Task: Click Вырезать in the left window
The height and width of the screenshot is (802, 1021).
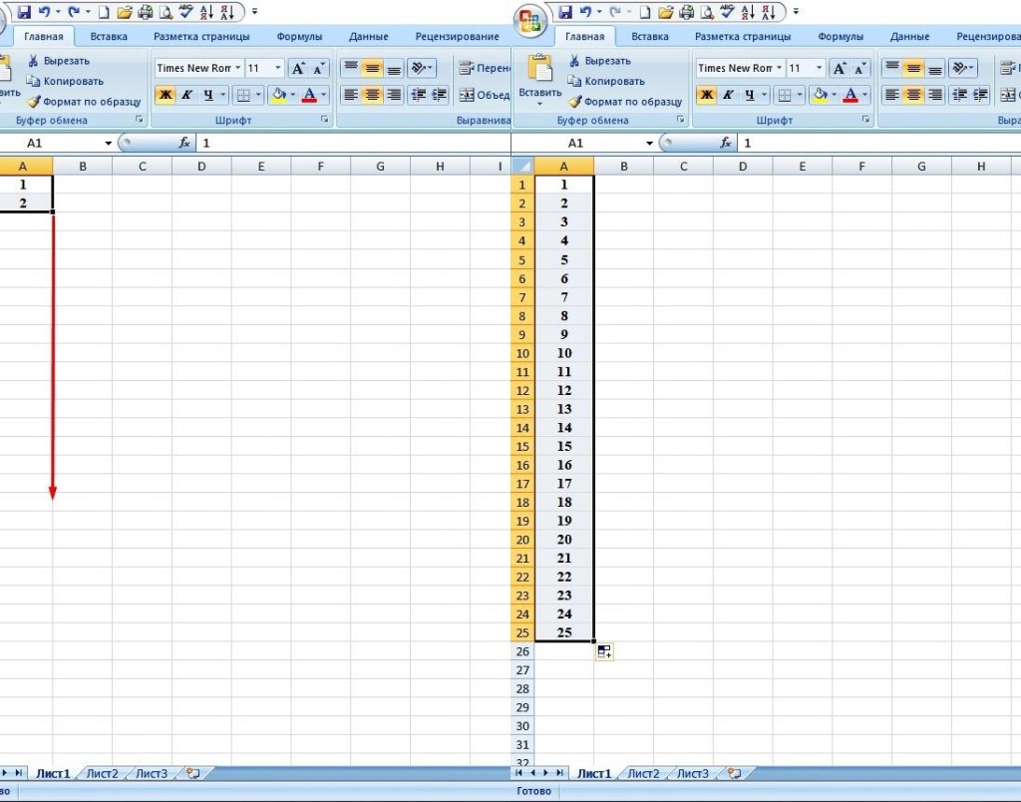Action: tap(65, 61)
